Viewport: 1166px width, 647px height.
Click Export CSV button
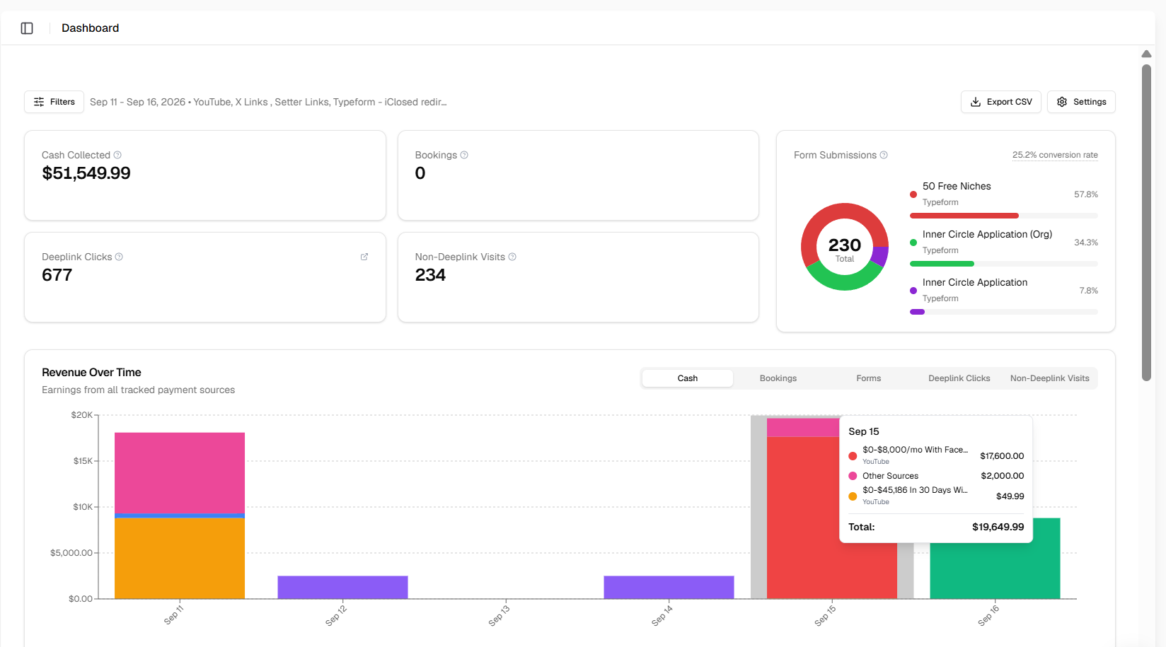(x=1000, y=102)
